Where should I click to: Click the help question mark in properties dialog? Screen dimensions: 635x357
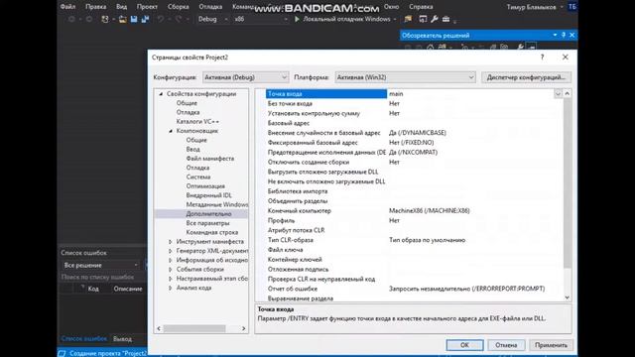tap(543, 58)
